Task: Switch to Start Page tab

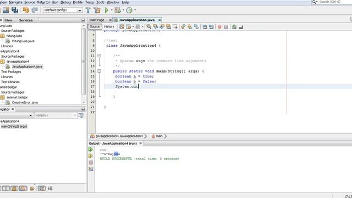Action: pos(97,20)
